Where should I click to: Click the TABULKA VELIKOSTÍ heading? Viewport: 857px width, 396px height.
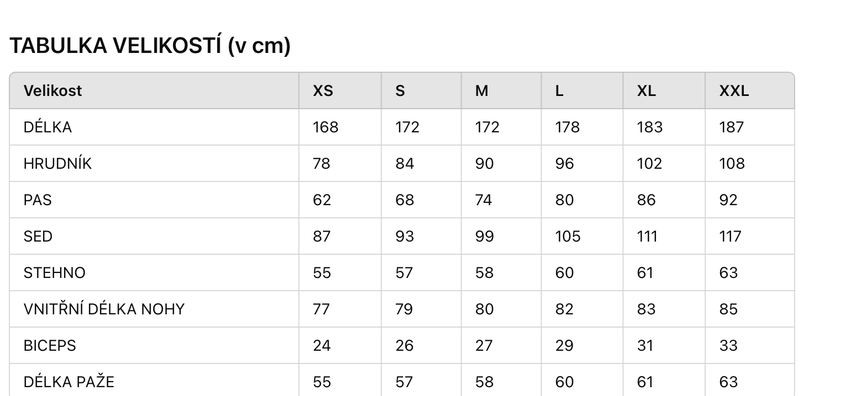tap(150, 46)
